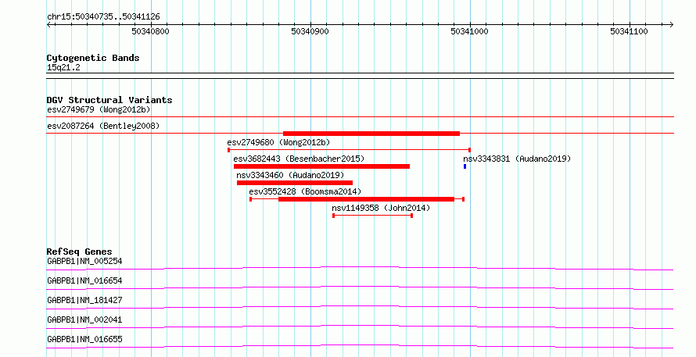Click the black cytogenetic band bar
This screenshot has width=696, height=357.
click(360, 76)
